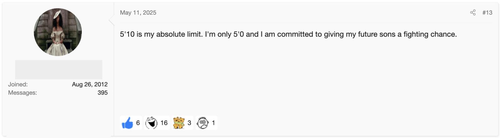The image size is (500, 138).
Task: Open the 395 messages count
Action: point(102,93)
